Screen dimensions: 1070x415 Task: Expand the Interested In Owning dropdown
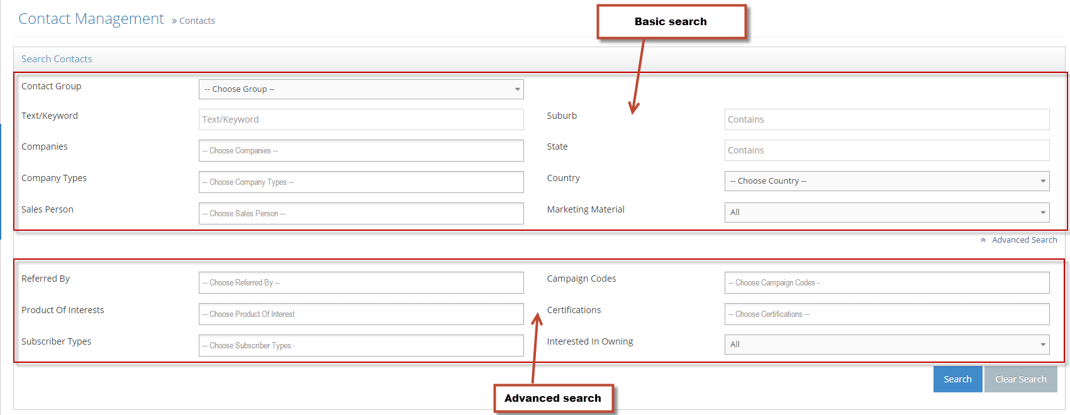tap(886, 345)
